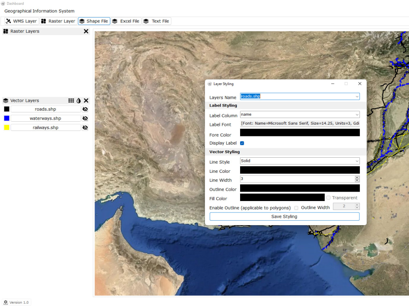This screenshot has height=306, width=409.
Task: Open the WMS Layer toolbar button
Action: 22,21
